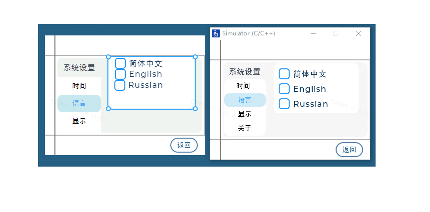Click the top-left selection resize handle
Screen dimensions: 430x212
point(108,57)
